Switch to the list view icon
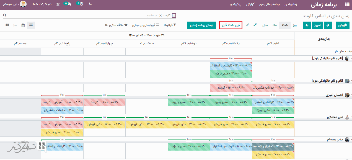Screen dimensions: 352x160 point(15,25)
